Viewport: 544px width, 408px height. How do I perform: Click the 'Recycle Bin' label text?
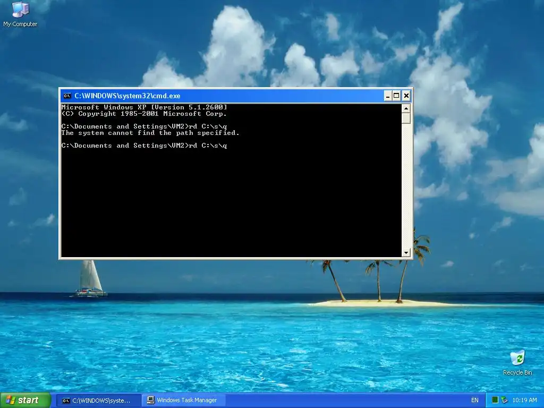click(x=517, y=372)
